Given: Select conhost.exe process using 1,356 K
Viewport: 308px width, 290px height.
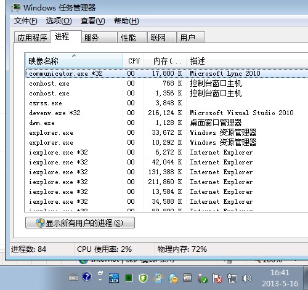Looking at the screenshot, I should pyautogui.click(x=167, y=93).
